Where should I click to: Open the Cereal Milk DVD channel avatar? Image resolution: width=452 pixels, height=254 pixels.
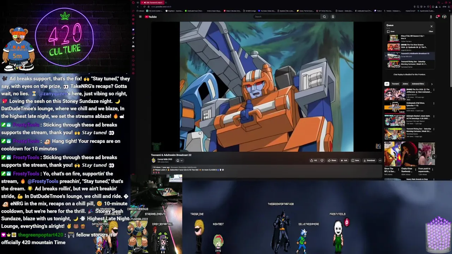(154, 160)
